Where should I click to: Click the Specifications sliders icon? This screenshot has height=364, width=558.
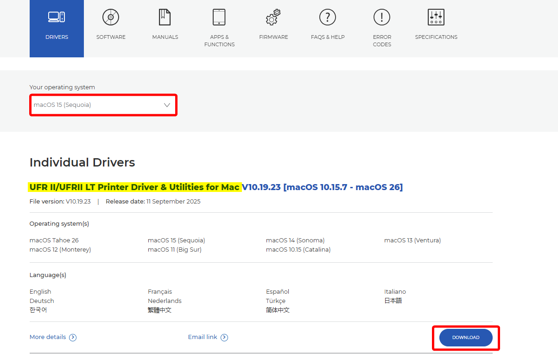click(436, 17)
